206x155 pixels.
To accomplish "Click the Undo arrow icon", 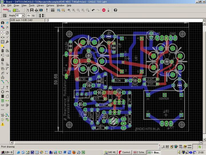I will point(93,10).
